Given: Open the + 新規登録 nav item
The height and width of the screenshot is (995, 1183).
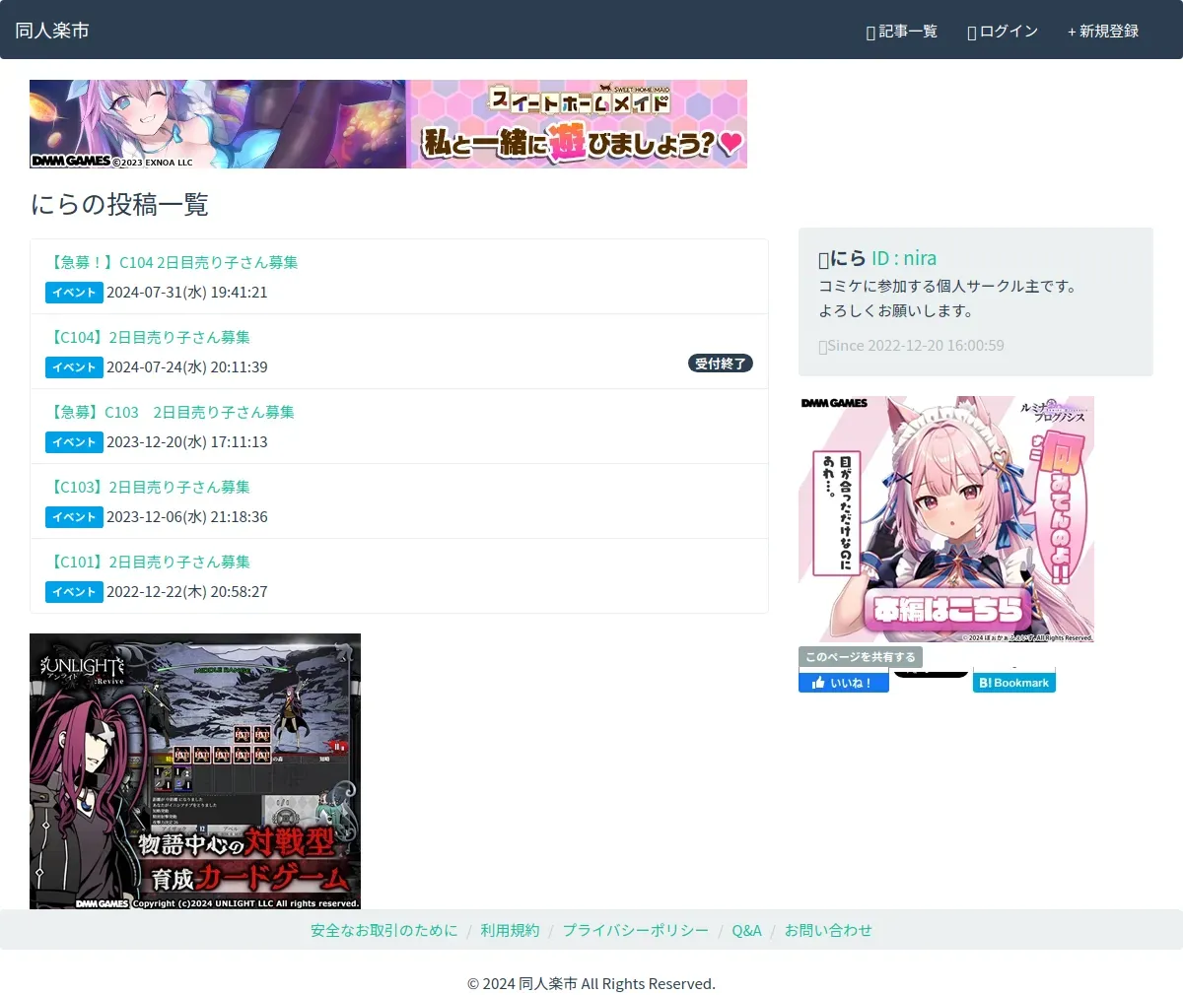Looking at the screenshot, I should click(1102, 32).
